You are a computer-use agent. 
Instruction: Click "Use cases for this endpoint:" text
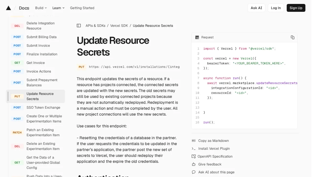point(102,126)
